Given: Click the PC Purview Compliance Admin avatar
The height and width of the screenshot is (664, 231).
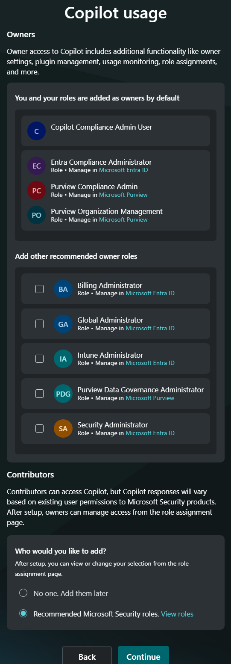Looking at the screenshot, I should click(36, 190).
